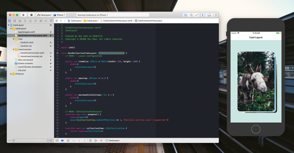The height and width of the screenshot is (153, 294).
Task: Click UICollectionViewLayout highlighted in code
Action: (111, 53)
